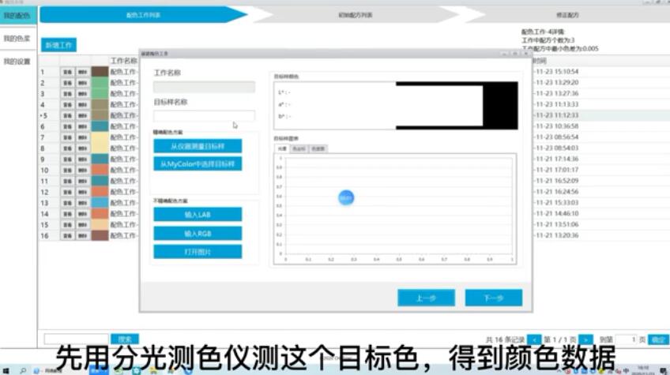Click the 确定 page jump button
Viewport: 670px width, 375px height.
(658, 340)
